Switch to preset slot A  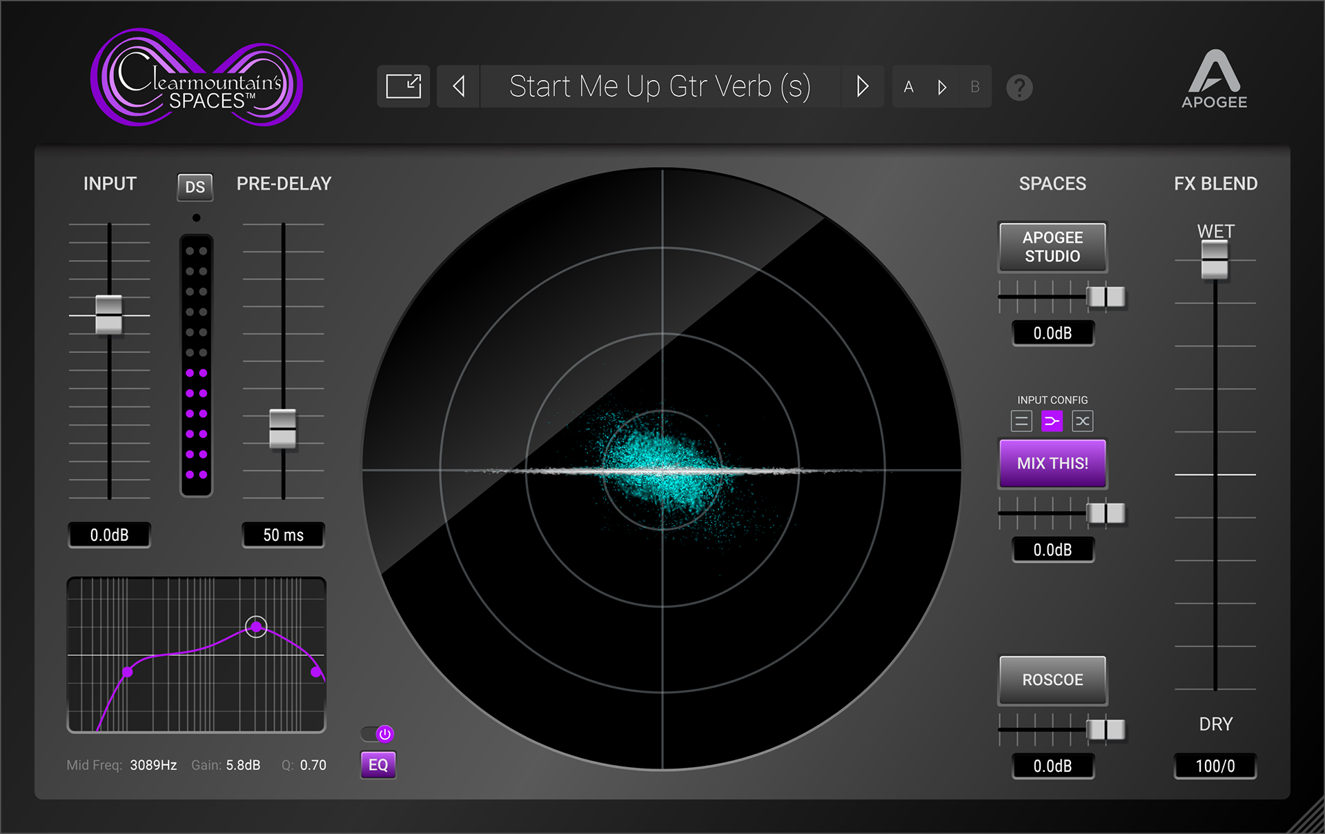click(909, 88)
